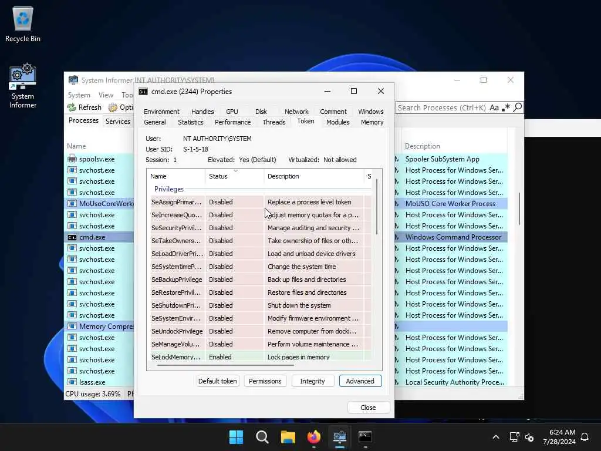601x451 pixels.
Task: Open the Disk tab
Action: point(261,112)
